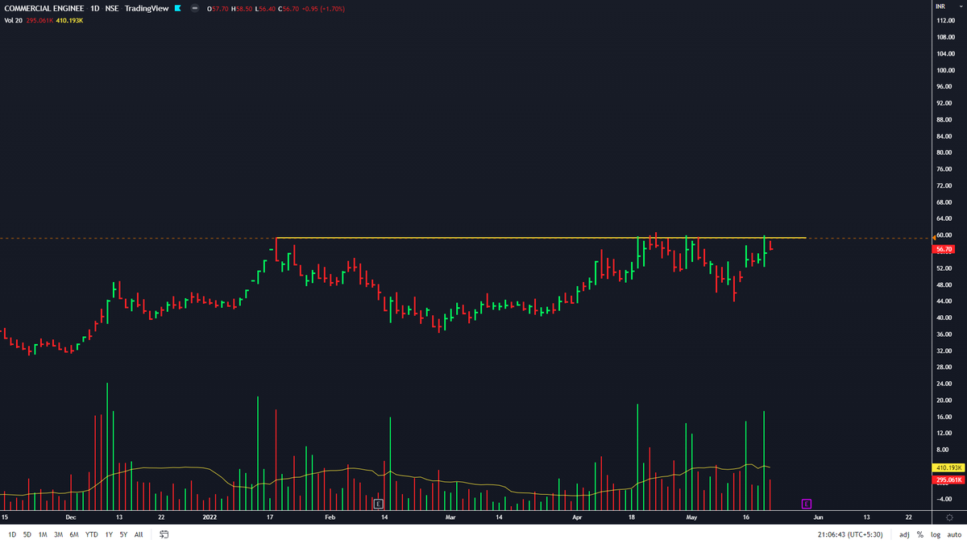The width and height of the screenshot is (967, 544).
Task: Click the yellow horizontal resistance line
Action: point(540,238)
